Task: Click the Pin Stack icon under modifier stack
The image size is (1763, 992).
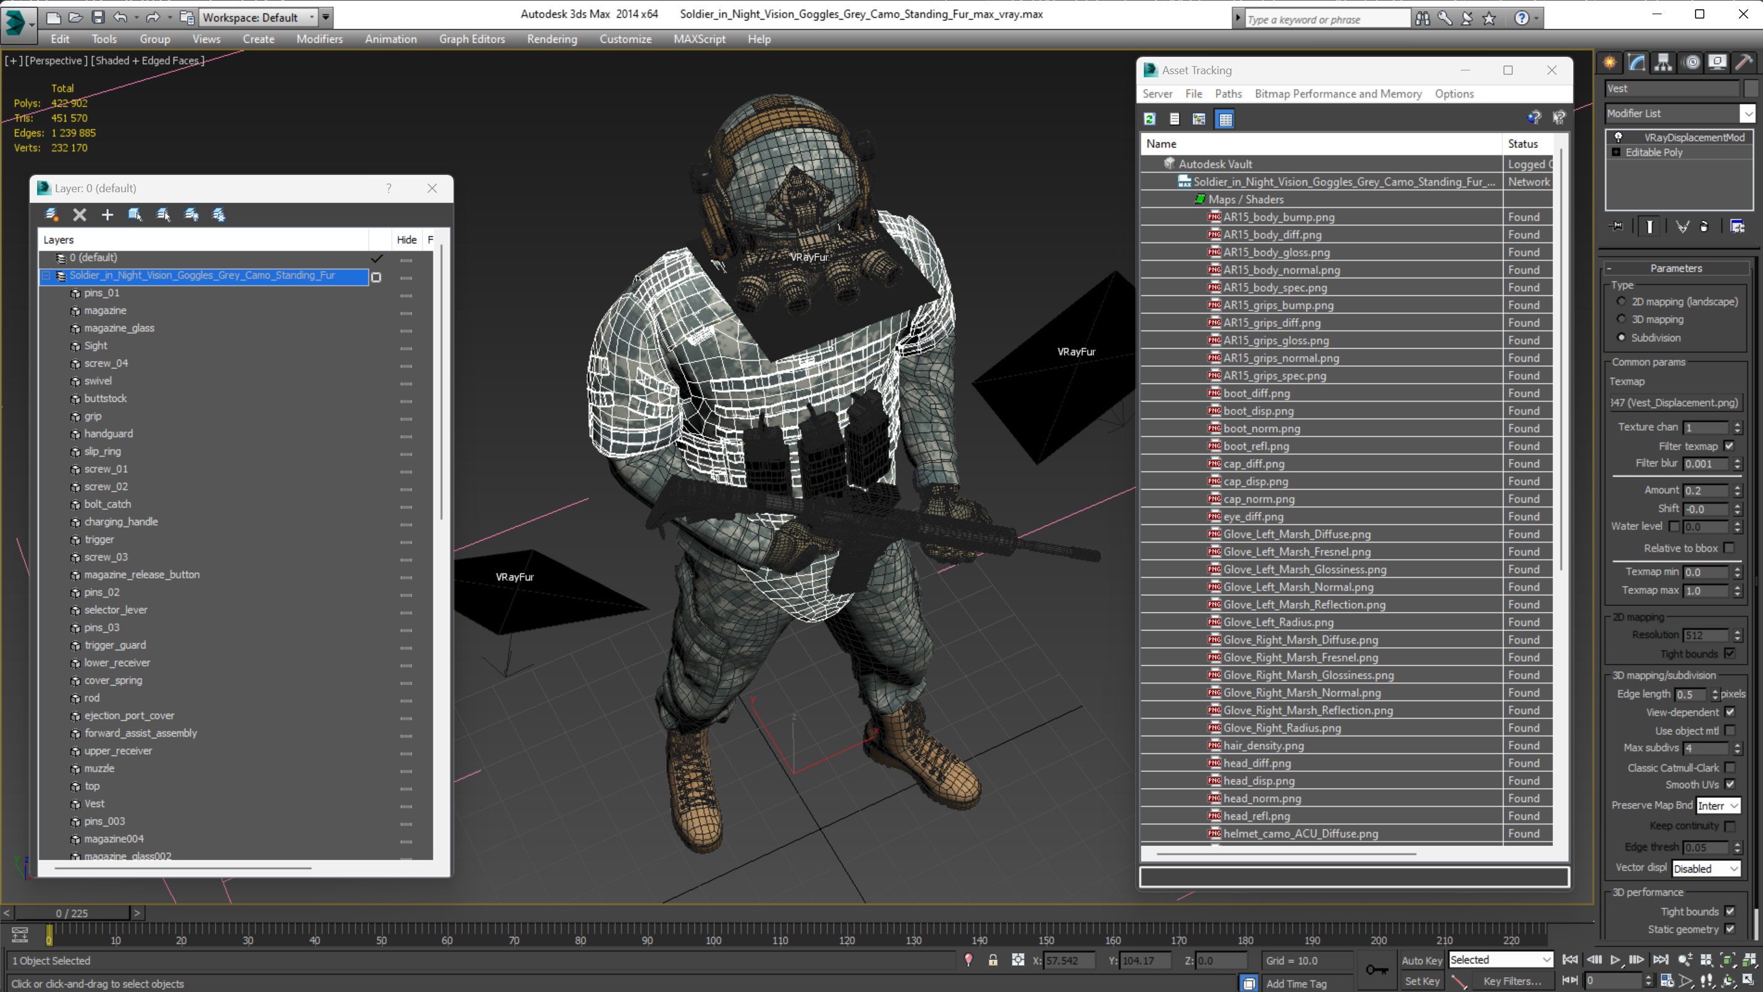Action: (x=1616, y=227)
